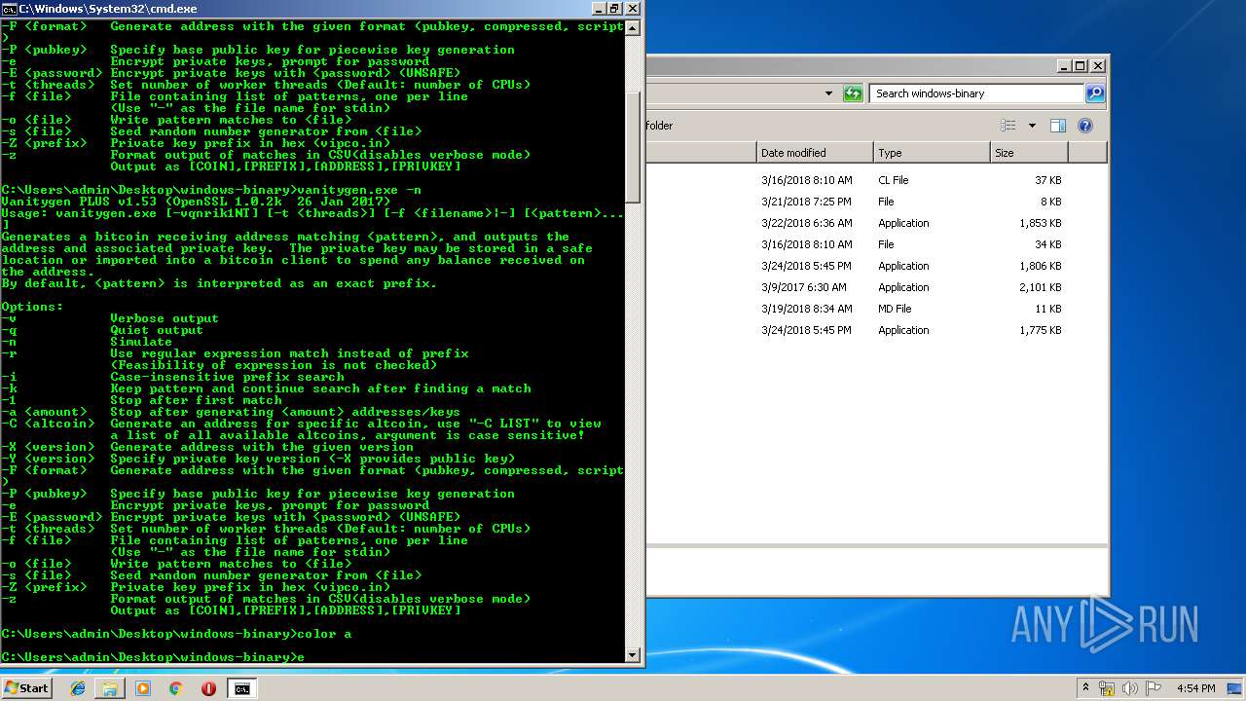Screen dimensions: 1246x701
Task: Refresh the Explorer folder view
Action: pos(853,93)
